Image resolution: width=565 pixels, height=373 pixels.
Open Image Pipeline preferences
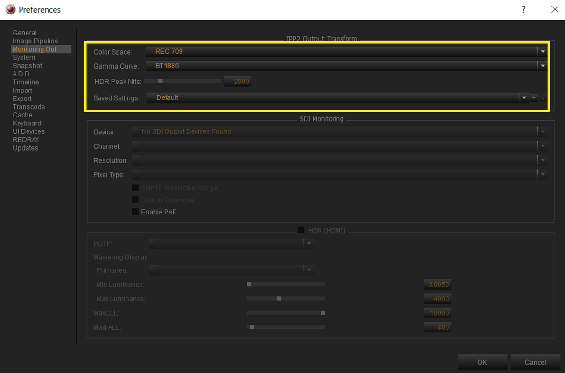click(x=35, y=41)
